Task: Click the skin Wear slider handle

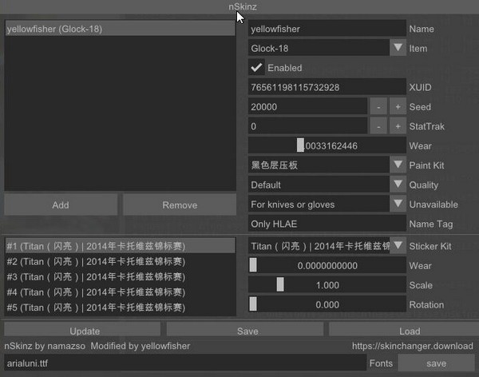Action: coord(300,145)
